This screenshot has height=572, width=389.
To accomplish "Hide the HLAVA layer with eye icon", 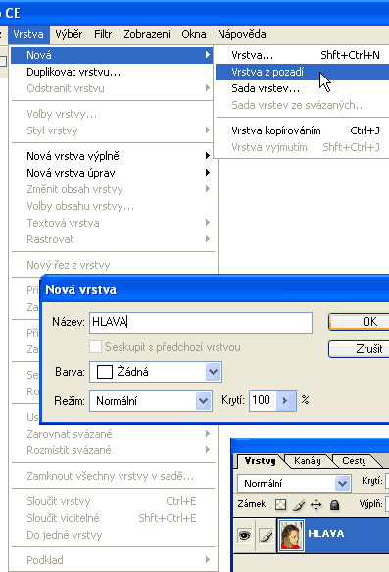I will [x=244, y=536].
